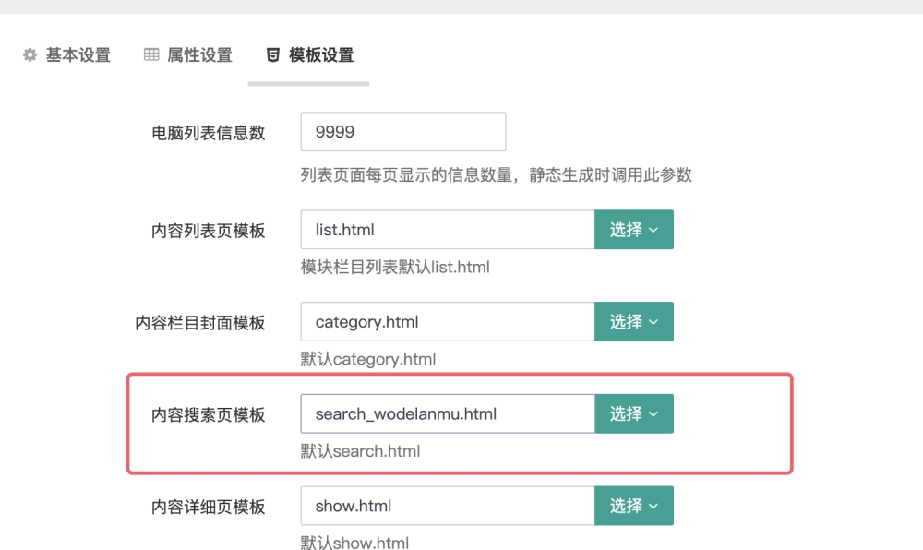923x550 pixels.
Task: Click the hint 默认category.html
Action: point(368,359)
